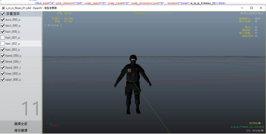Enable the hair_001_u model checkbox

click(3, 38)
